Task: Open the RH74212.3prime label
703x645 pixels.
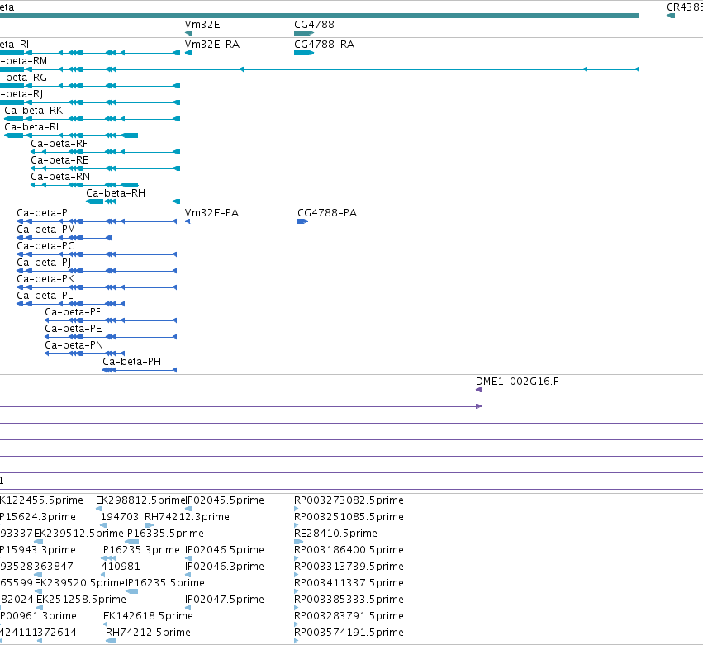Action: (187, 517)
